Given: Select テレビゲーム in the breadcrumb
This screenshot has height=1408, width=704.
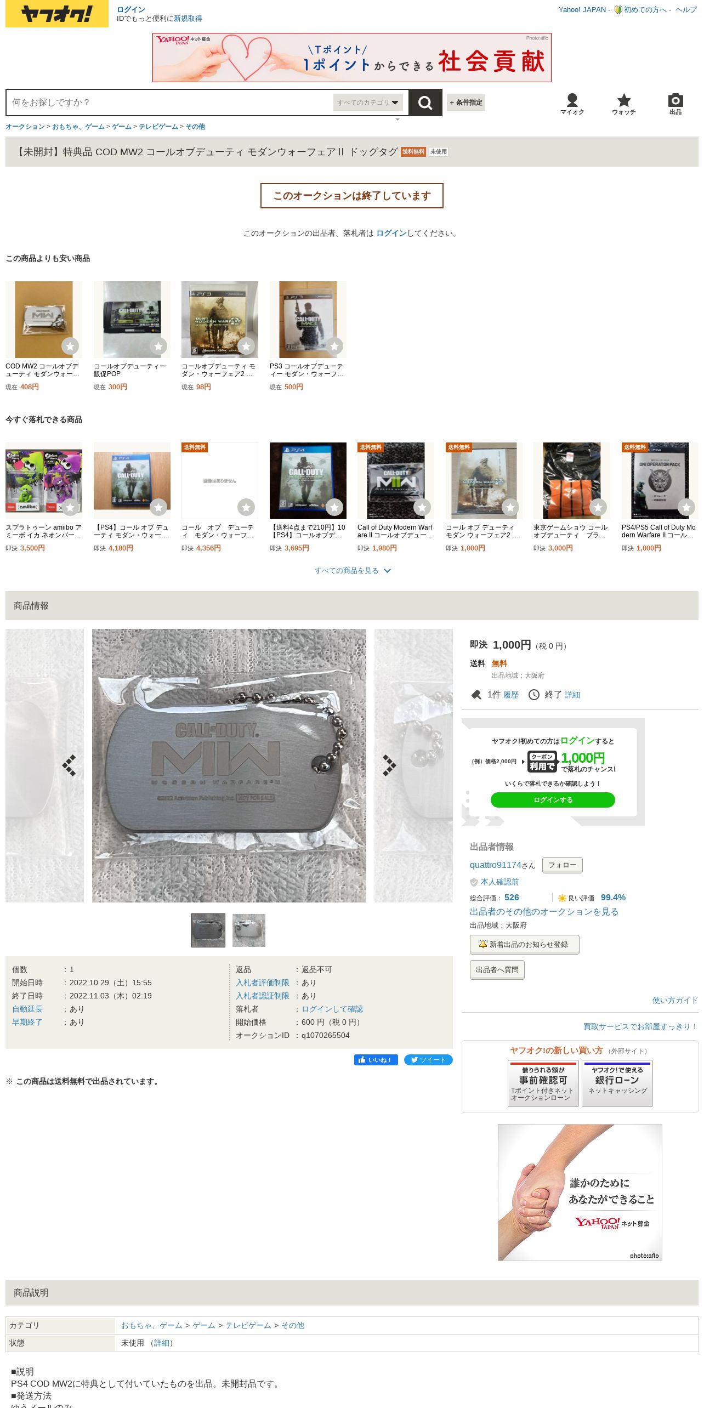Looking at the screenshot, I should pyautogui.click(x=158, y=127).
